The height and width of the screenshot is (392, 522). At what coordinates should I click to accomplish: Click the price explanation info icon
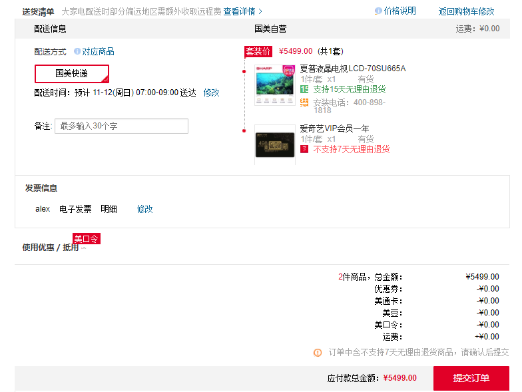pyautogui.click(x=378, y=11)
